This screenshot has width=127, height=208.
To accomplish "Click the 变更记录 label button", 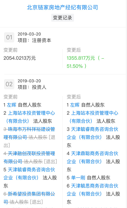I will click(62, 18).
